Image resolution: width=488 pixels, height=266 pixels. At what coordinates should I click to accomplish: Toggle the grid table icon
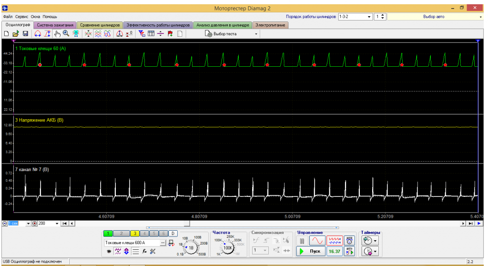(151, 34)
